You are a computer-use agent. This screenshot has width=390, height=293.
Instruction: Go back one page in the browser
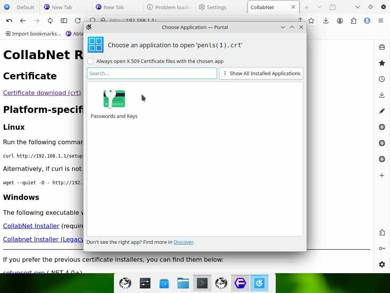click(x=22, y=21)
